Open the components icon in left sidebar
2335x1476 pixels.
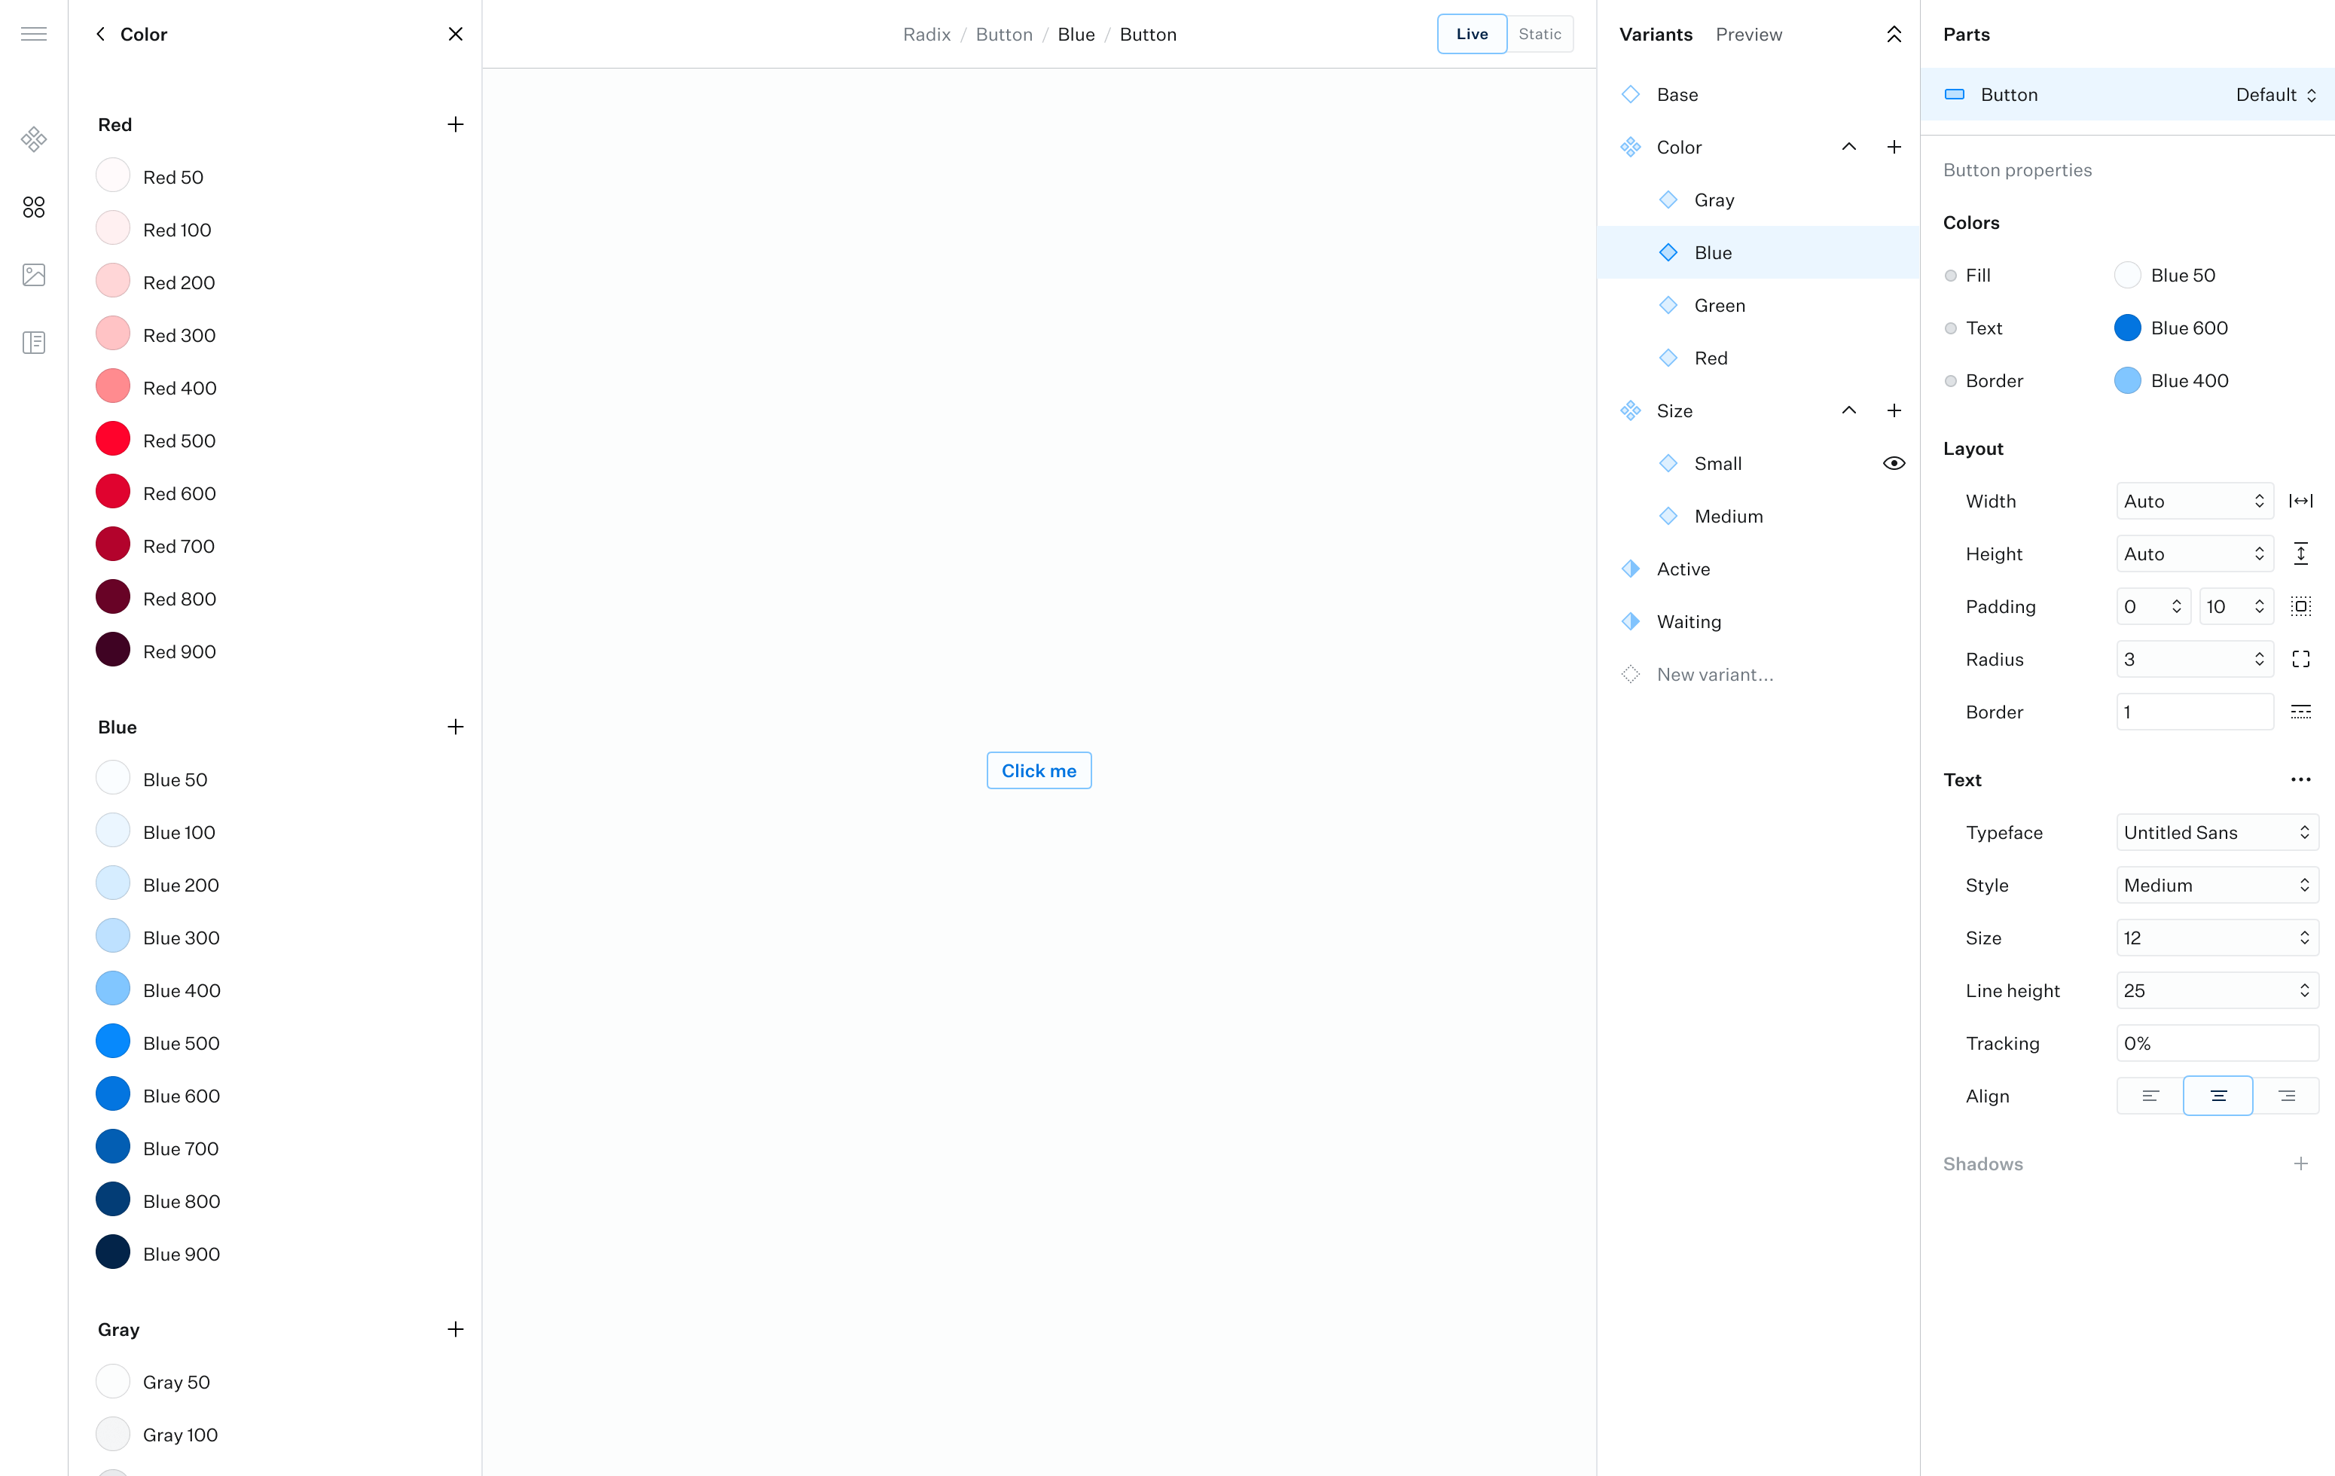coord(34,139)
